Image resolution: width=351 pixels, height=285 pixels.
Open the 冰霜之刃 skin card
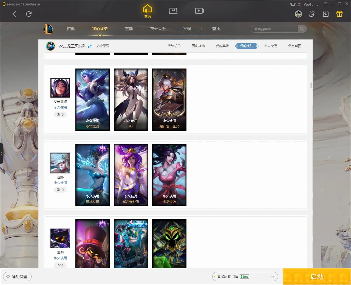click(x=92, y=99)
